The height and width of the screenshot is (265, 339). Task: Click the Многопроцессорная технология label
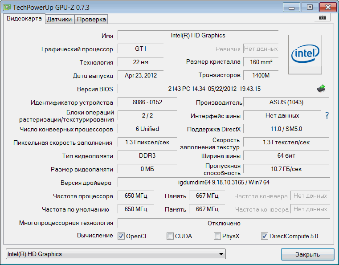point(66,223)
